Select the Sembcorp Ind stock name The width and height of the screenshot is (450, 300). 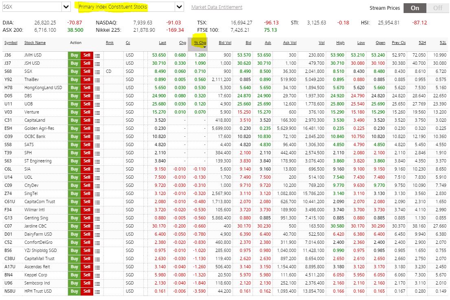(37, 283)
